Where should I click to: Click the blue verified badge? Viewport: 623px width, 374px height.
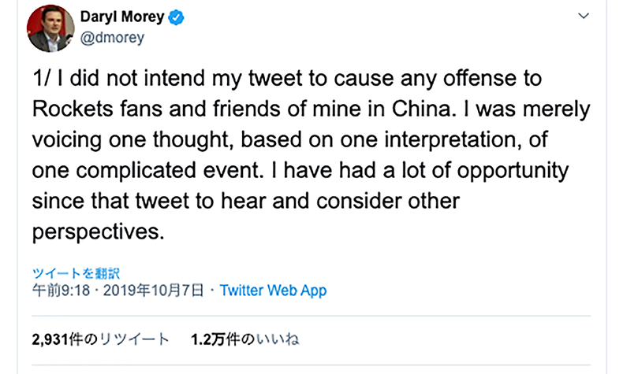(x=177, y=17)
